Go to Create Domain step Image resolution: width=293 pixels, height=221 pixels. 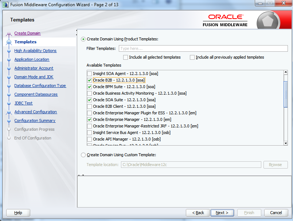point(27,33)
